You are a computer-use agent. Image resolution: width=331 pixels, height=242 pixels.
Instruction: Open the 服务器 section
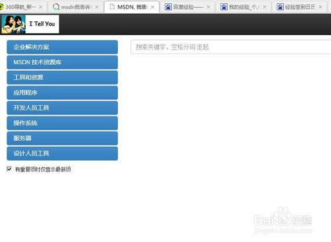coord(62,138)
